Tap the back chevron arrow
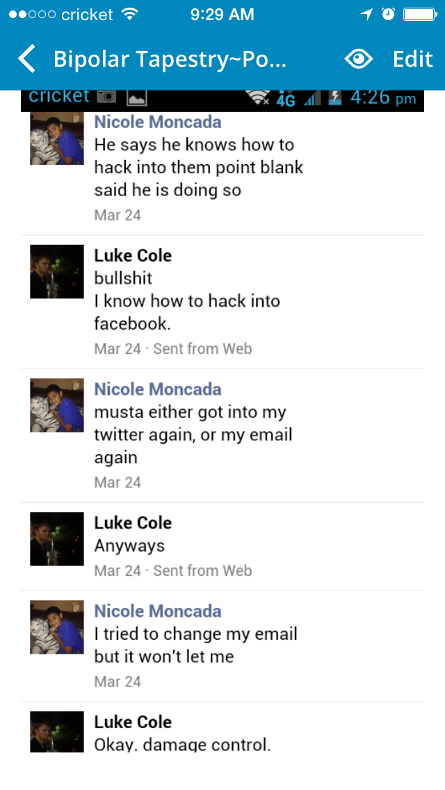The width and height of the screenshot is (445, 790). tap(26, 59)
